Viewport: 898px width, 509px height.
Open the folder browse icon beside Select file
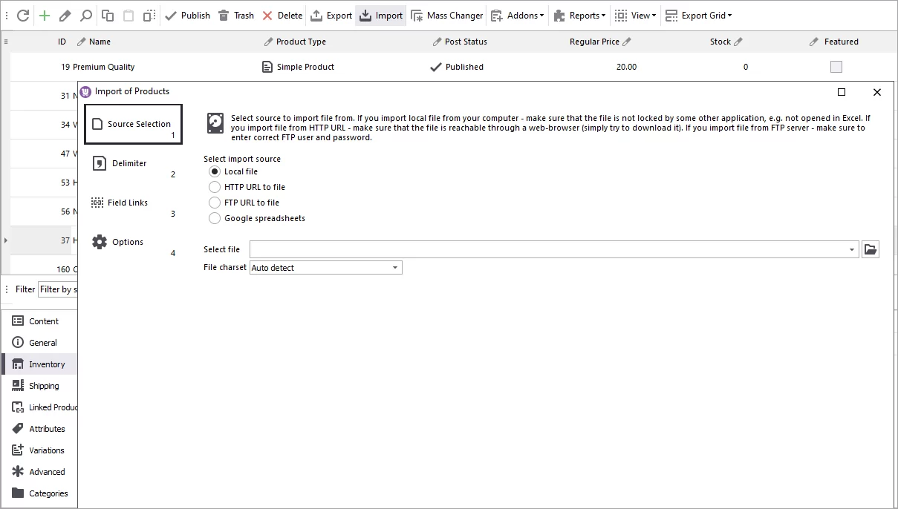tap(871, 249)
